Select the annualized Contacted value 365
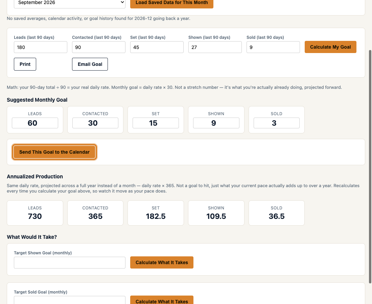 [95, 216]
